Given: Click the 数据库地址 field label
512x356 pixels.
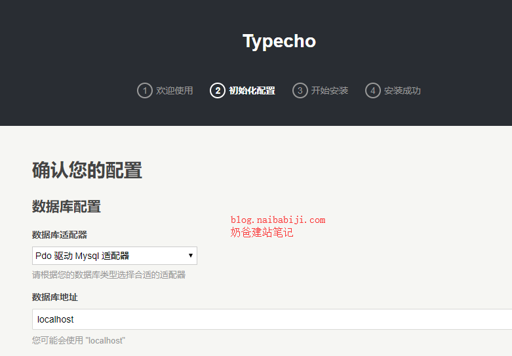Looking at the screenshot, I should point(55,297).
